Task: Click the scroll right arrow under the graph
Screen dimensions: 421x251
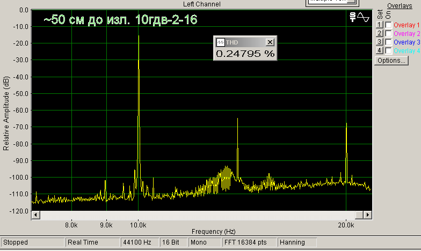Action: [x=367, y=215]
